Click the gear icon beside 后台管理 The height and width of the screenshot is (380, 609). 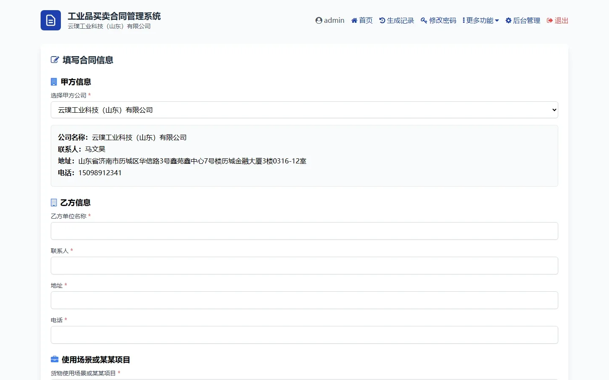click(509, 20)
